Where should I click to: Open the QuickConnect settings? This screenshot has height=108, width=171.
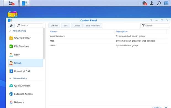26,86
